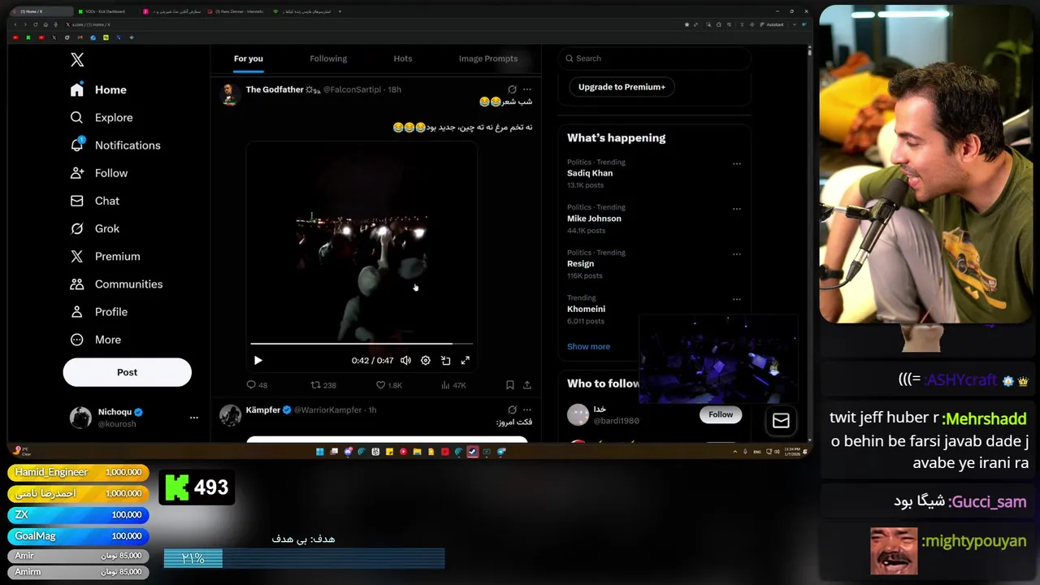Screen dimensions: 1040x585
Task: Open The Godfather display name link
Action: click(275, 89)
